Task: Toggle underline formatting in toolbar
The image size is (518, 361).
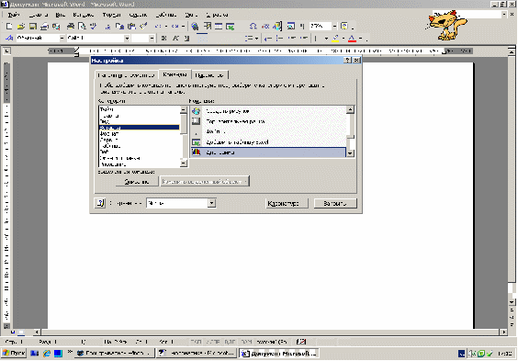Action: pyautogui.click(x=187, y=39)
